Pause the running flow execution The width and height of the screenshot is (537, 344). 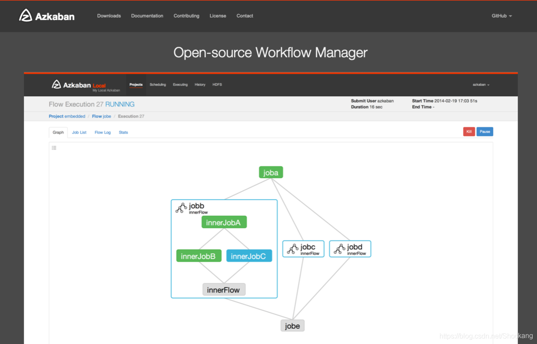tap(485, 132)
